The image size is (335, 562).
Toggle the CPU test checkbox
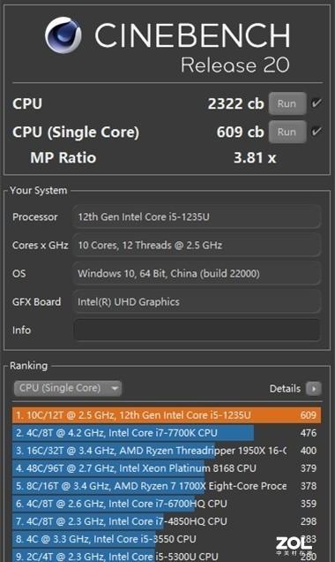[x=316, y=103]
